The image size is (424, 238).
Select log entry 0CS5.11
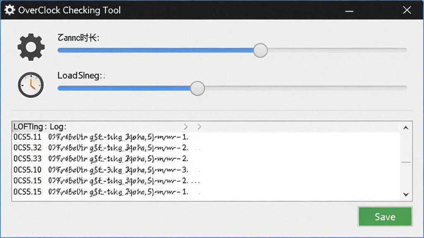coord(205,137)
